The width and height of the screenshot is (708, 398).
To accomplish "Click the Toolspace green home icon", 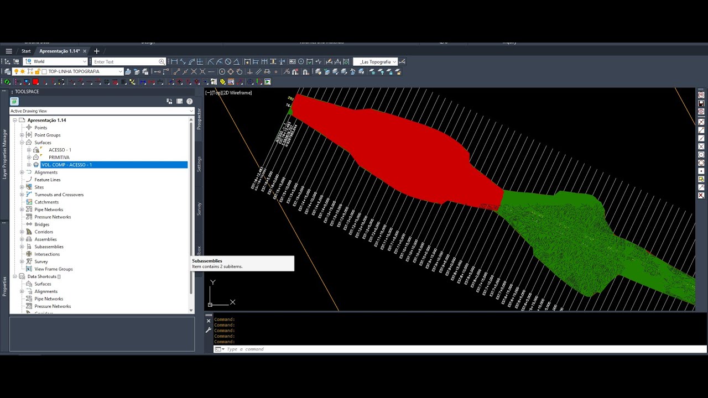I will point(14,101).
